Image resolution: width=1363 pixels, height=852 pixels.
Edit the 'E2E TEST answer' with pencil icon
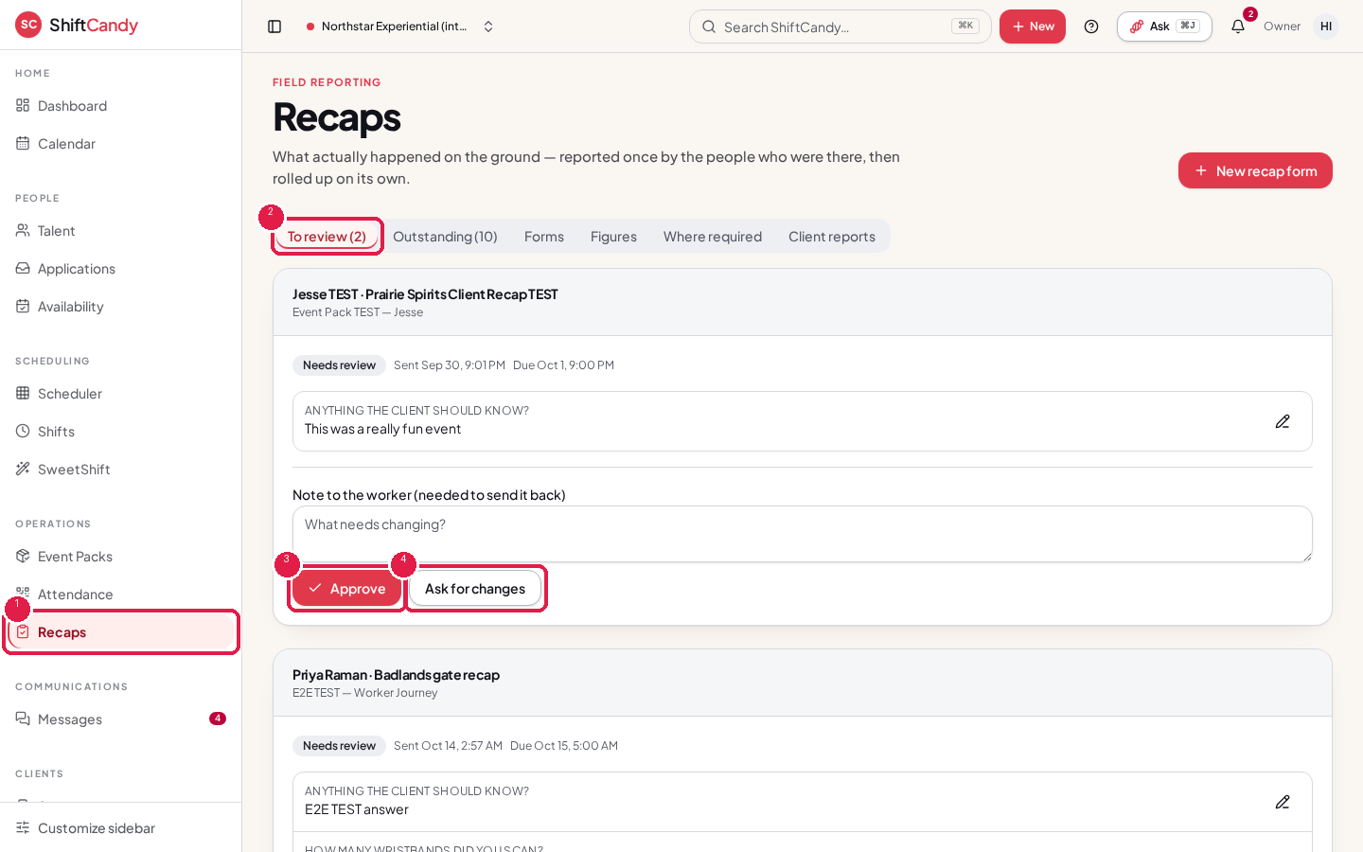click(x=1283, y=802)
